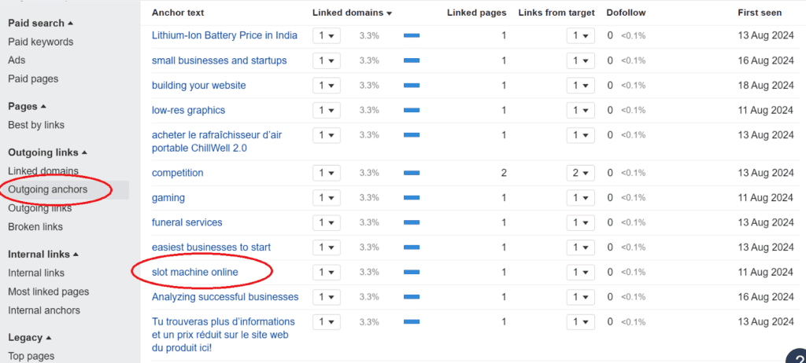Click linked pages value 2 in competition row

tap(504, 173)
